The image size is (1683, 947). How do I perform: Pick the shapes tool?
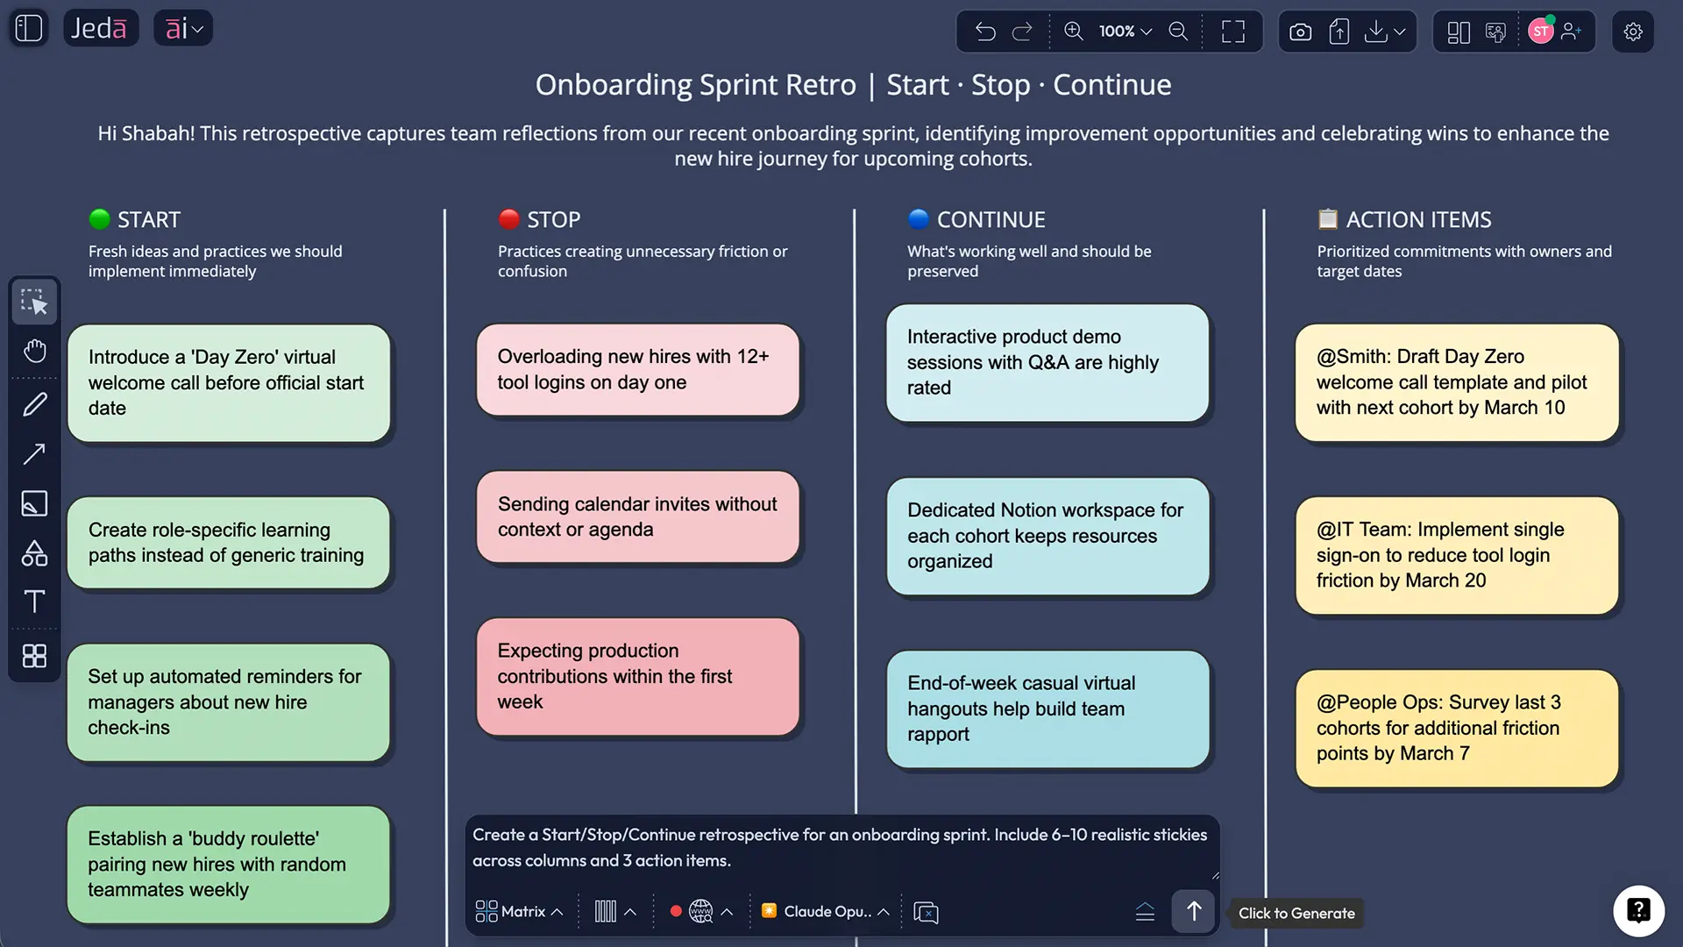34,553
